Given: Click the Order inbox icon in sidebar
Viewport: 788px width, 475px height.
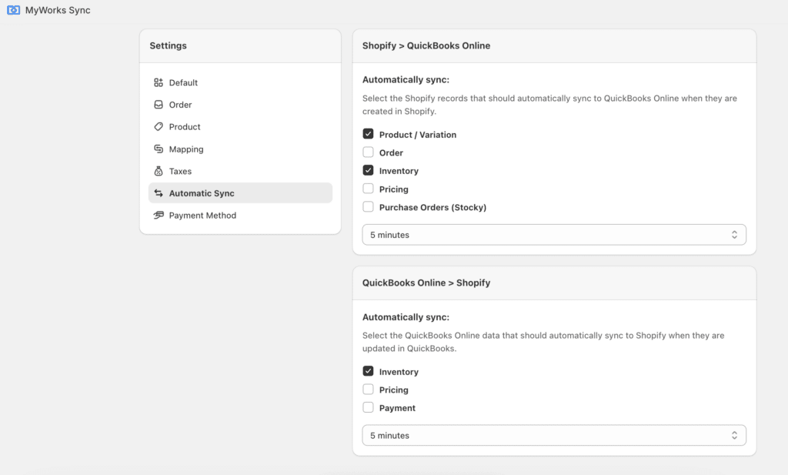Looking at the screenshot, I should (x=159, y=105).
